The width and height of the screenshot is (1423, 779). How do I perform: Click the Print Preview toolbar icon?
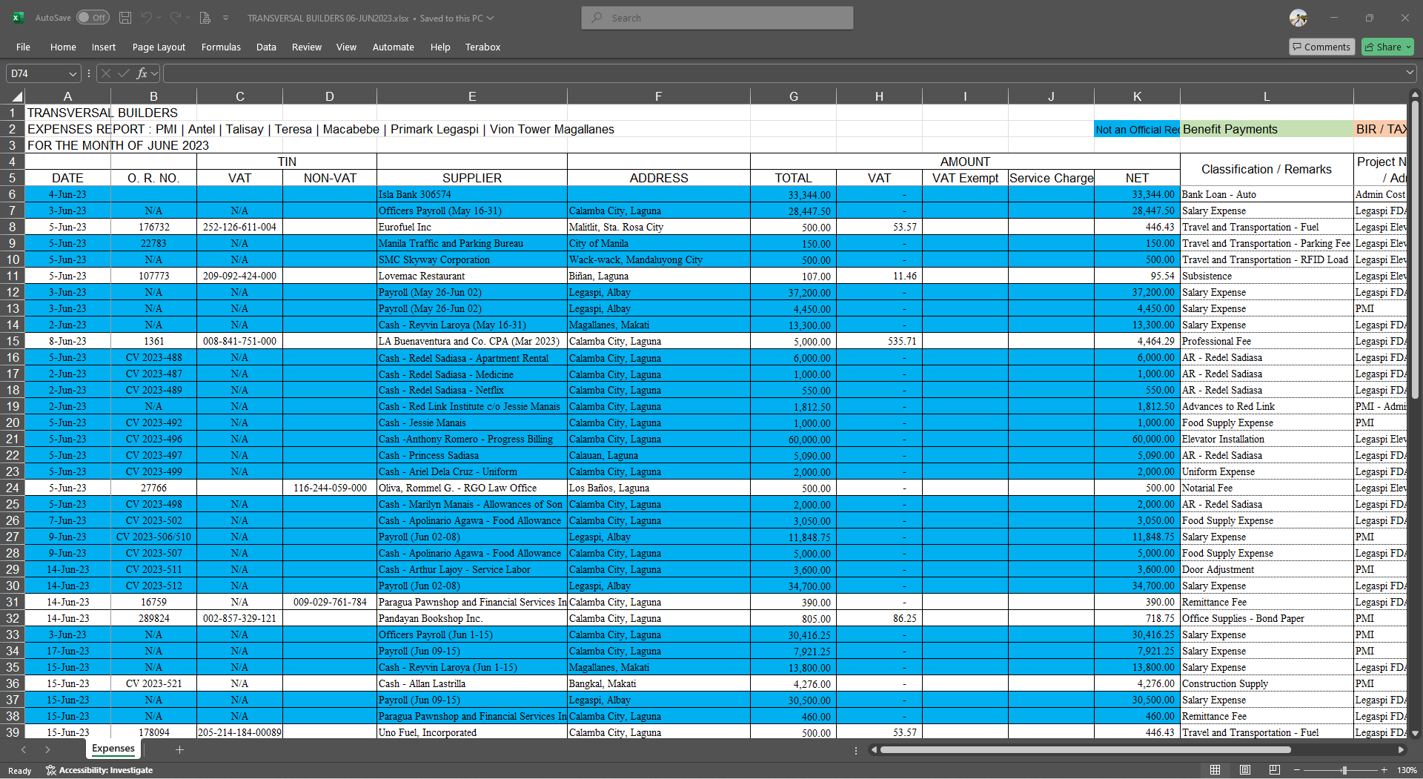(x=205, y=18)
